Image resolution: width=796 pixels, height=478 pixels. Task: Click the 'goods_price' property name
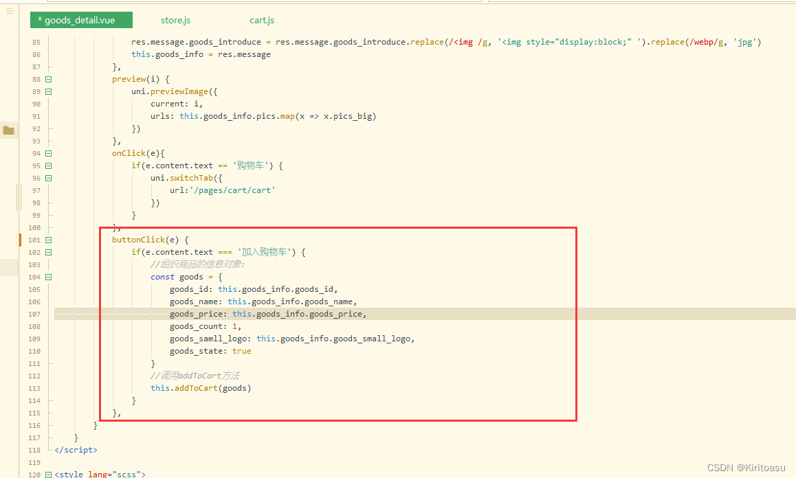click(x=197, y=314)
